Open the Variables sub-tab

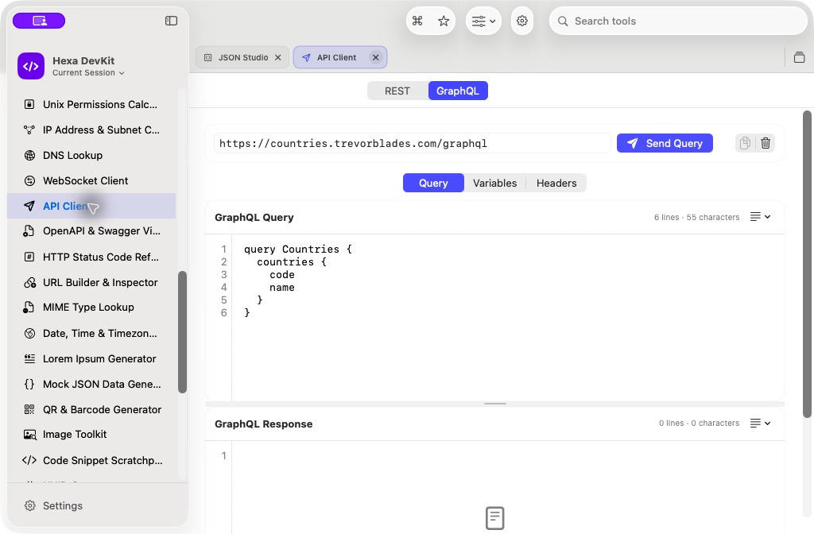(x=494, y=184)
